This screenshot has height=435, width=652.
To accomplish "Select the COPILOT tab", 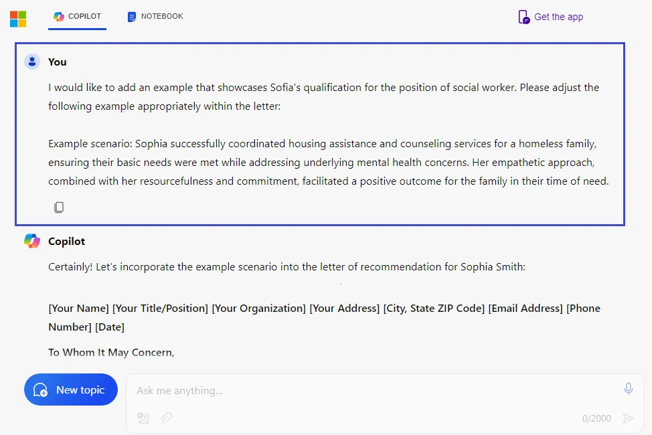I will click(77, 17).
